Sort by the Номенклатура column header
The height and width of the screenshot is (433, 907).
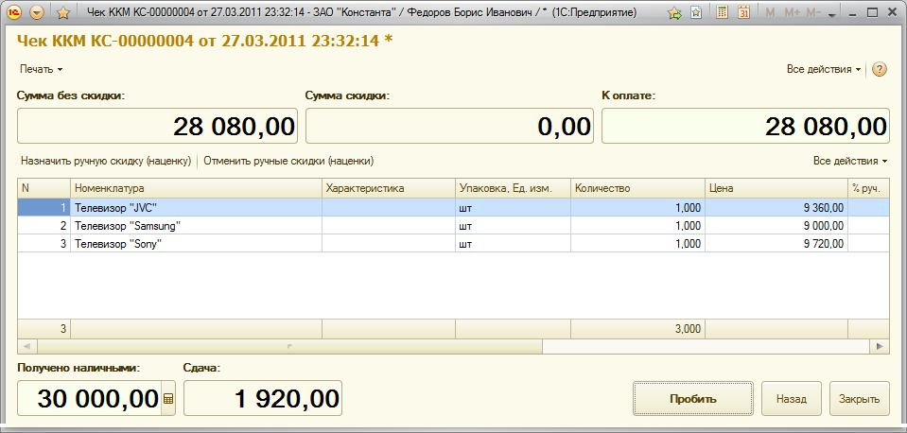click(x=196, y=188)
